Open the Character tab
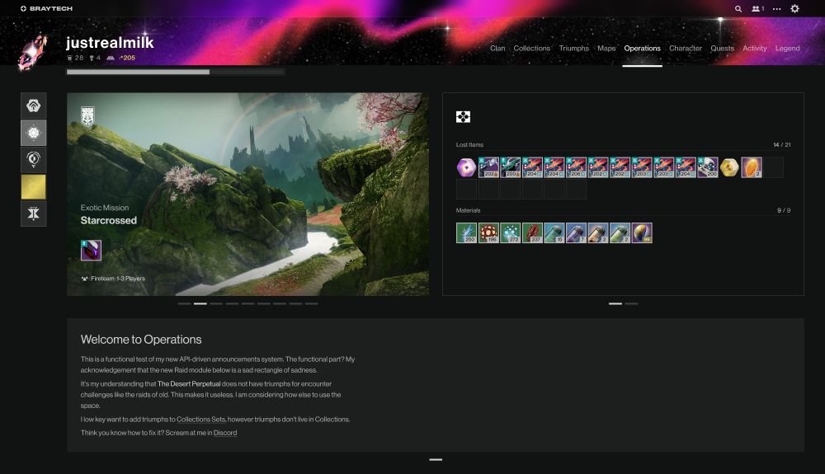This screenshot has height=474, width=825. click(x=685, y=49)
